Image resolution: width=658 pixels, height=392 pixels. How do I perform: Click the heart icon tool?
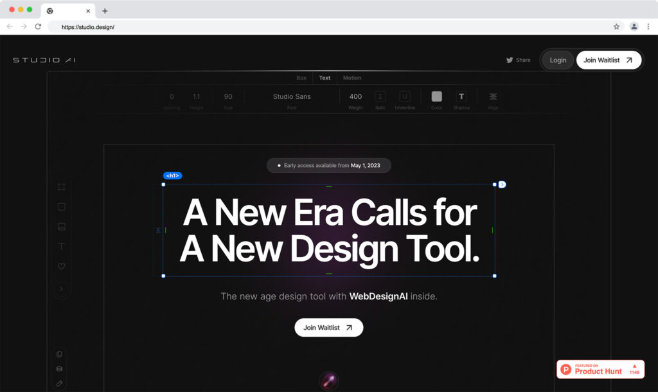point(62,266)
